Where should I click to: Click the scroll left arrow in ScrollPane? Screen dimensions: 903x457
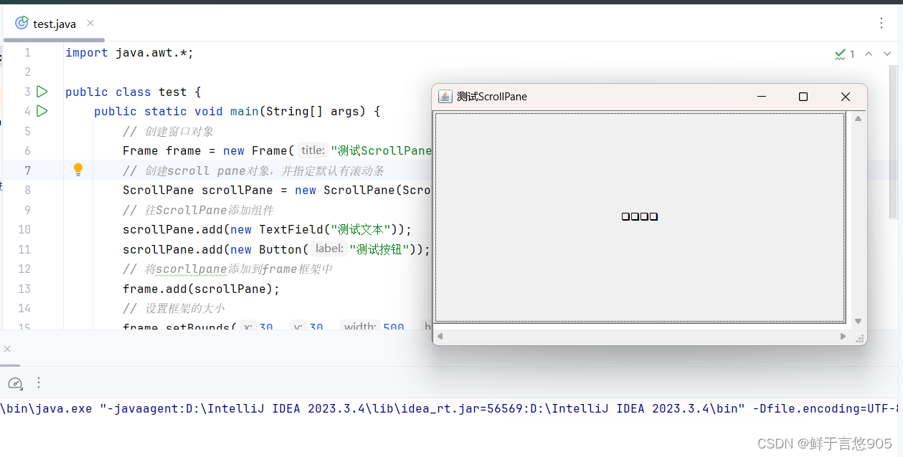coord(440,336)
